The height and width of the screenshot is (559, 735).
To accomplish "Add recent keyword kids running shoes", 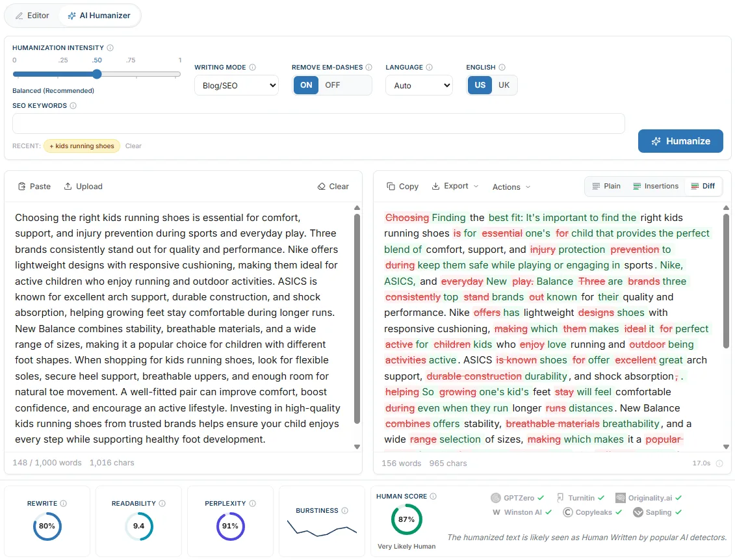I will click(82, 146).
